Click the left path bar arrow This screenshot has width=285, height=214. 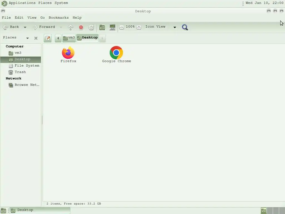58,38
